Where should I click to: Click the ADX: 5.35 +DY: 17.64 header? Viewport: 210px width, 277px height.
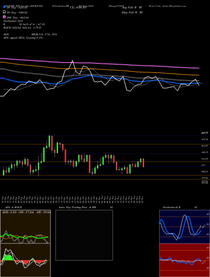pyautogui.click(x=26, y=212)
